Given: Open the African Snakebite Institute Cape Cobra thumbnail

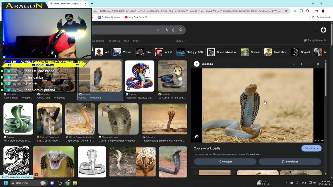Looking at the screenshot, I should pos(80,119).
